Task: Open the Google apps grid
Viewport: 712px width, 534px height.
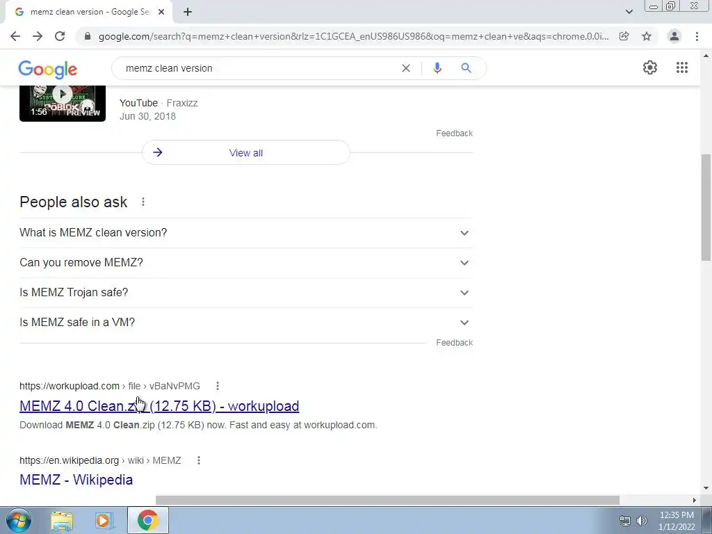Action: pyautogui.click(x=681, y=67)
